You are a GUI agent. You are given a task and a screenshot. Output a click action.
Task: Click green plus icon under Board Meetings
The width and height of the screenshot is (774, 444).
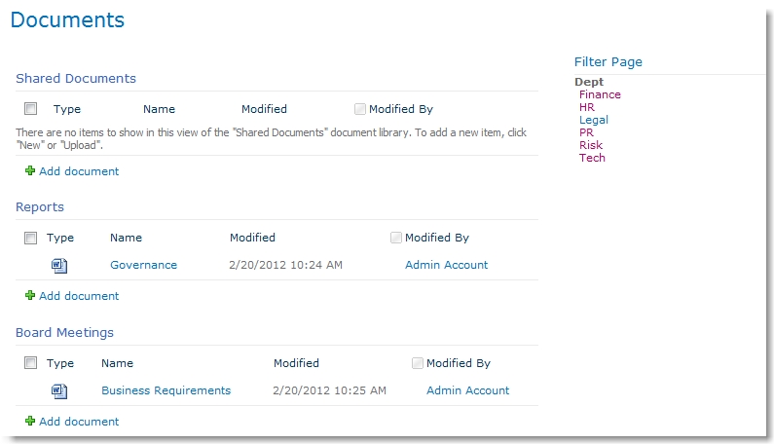30,422
